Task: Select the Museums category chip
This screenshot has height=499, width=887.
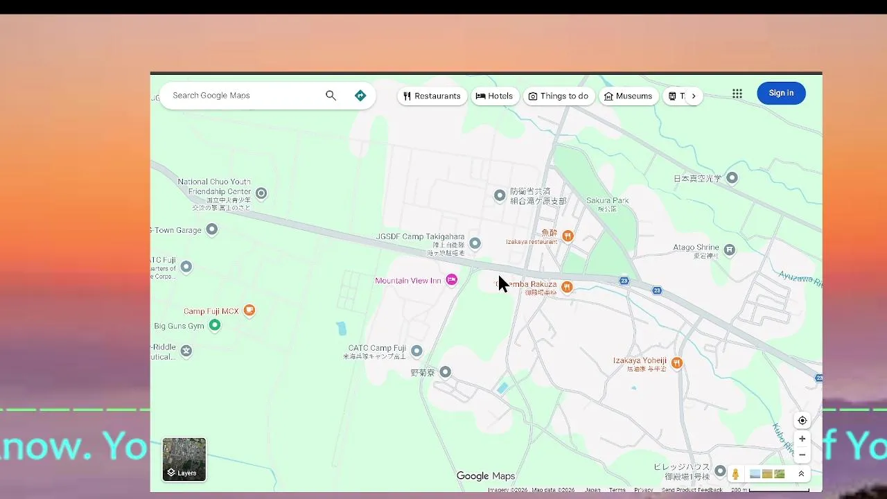Action: pyautogui.click(x=629, y=96)
